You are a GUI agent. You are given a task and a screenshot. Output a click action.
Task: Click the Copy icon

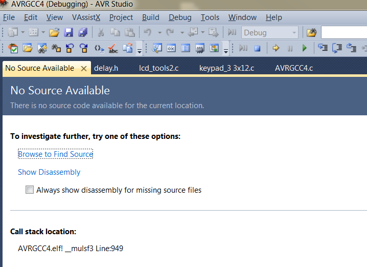tap(115, 32)
